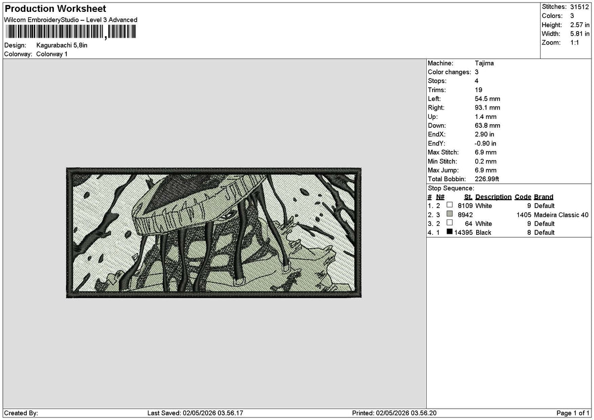Select the Min Stitch value "0.2 mm"
The height and width of the screenshot is (420, 594).
(486, 161)
